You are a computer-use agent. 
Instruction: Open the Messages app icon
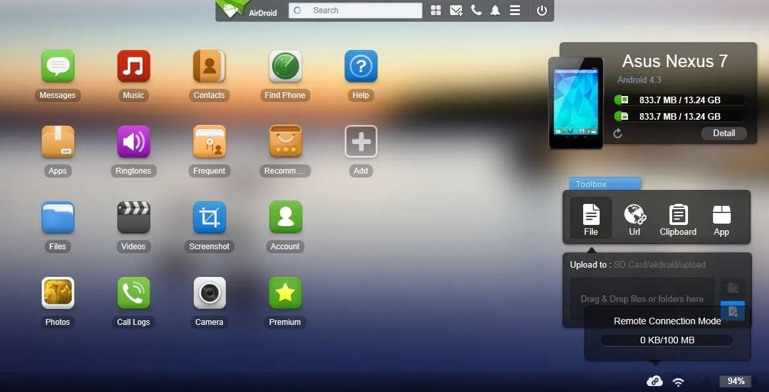58,66
